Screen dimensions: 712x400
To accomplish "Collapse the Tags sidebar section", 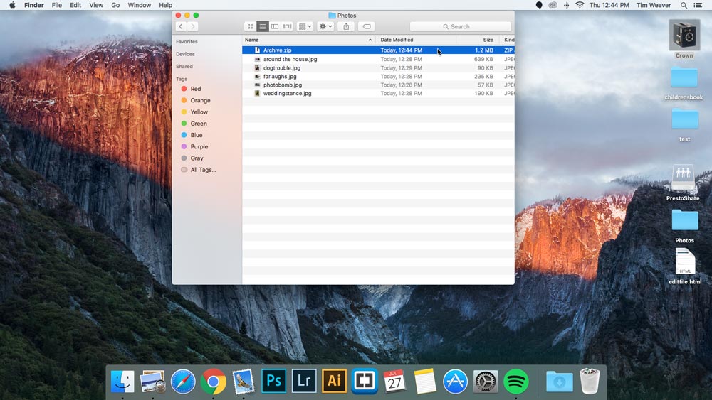I will (x=182, y=79).
